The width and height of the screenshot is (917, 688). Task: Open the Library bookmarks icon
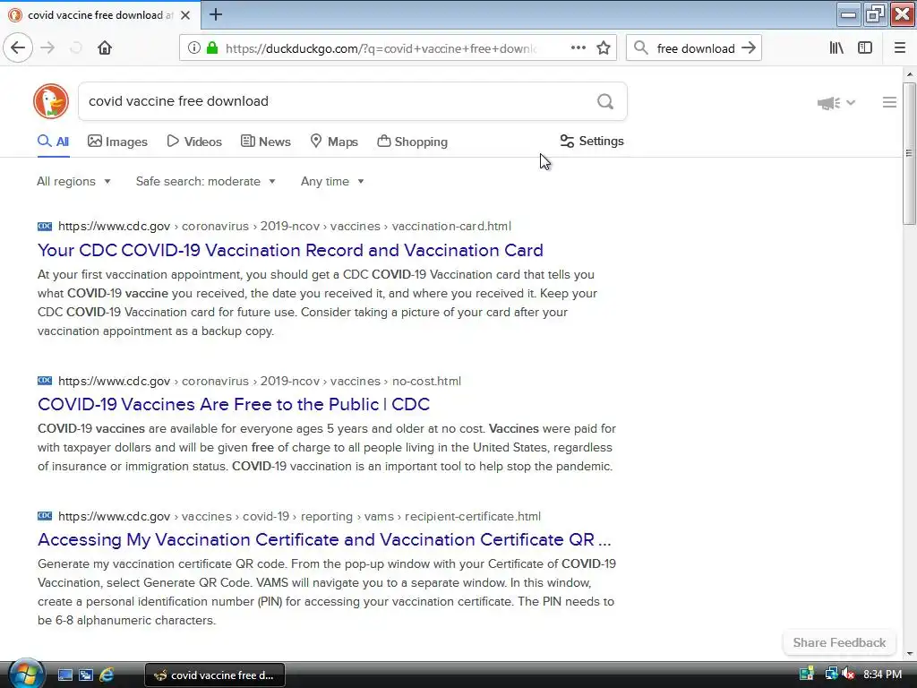(836, 48)
